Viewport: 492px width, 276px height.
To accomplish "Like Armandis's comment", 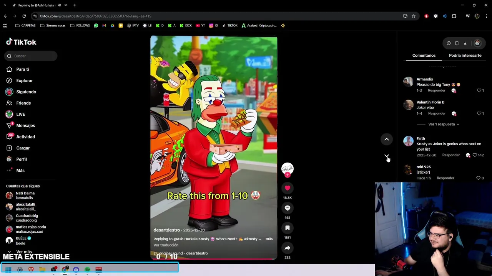I will click(x=479, y=90).
